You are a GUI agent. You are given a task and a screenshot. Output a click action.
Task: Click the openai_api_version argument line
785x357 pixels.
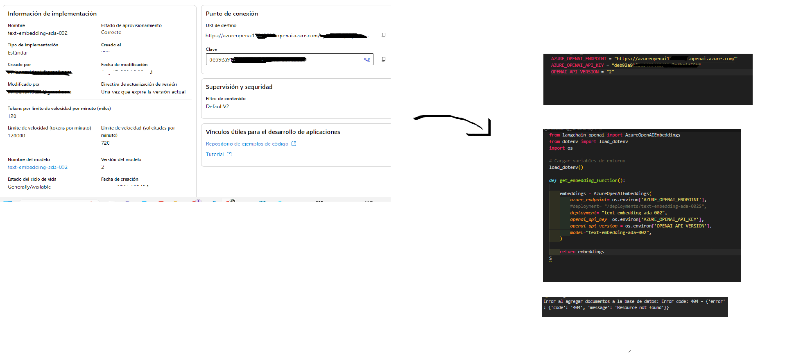click(641, 226)
